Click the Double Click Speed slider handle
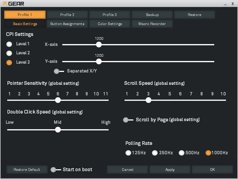This screenshot has height=179, width=238. coord(58,130)
